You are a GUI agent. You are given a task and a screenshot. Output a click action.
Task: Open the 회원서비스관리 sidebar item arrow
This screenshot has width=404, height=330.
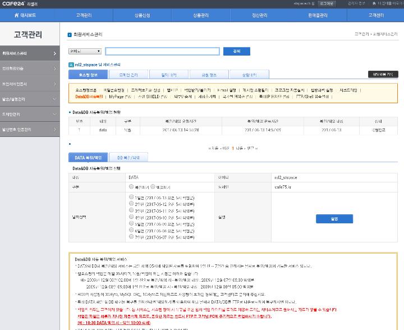(54, 53)
